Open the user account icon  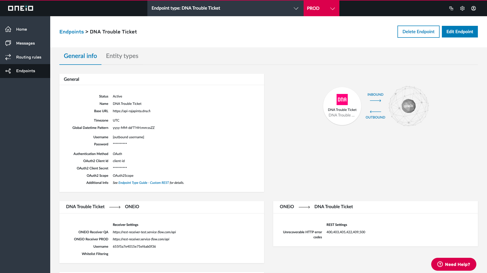click(474, 8)
